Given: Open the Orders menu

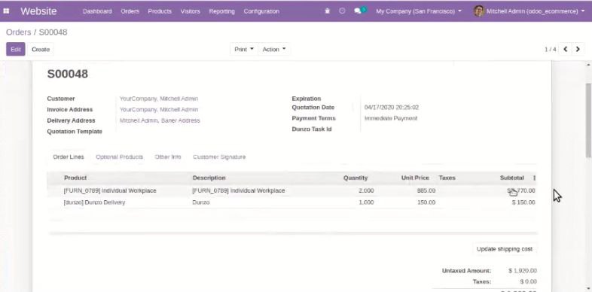Looking at the screenshot, I should point(130,11).
